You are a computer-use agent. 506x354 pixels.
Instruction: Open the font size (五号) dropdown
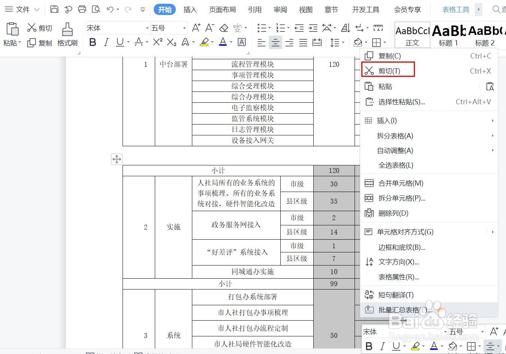pos(184,28)
